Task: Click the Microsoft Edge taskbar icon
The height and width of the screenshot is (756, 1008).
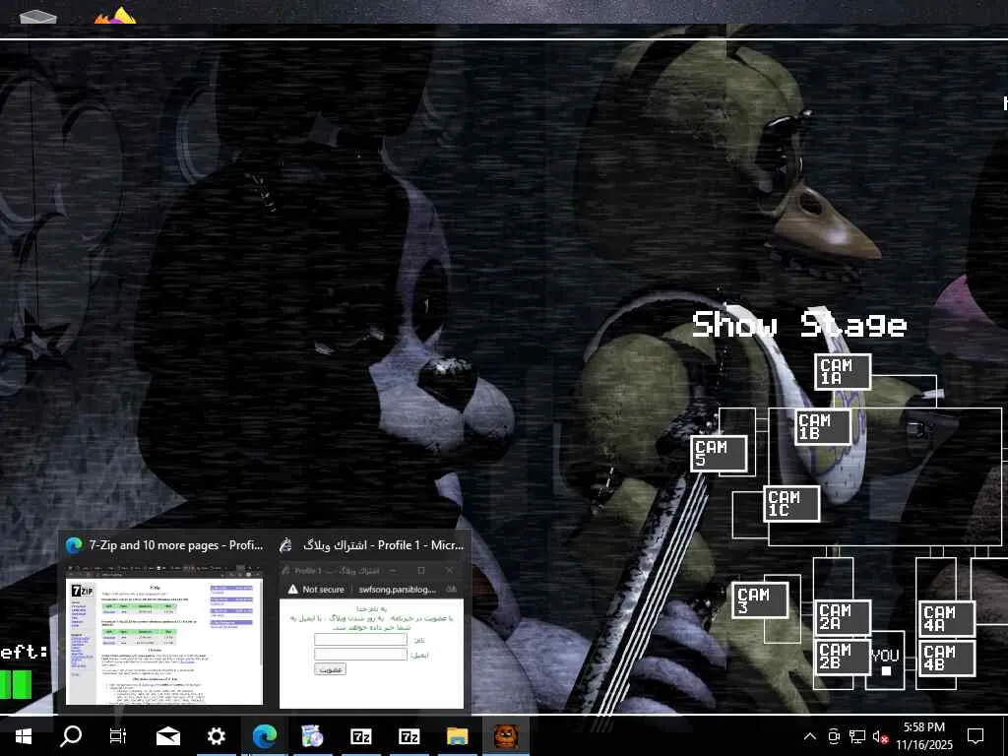Action: pos(264,736)
